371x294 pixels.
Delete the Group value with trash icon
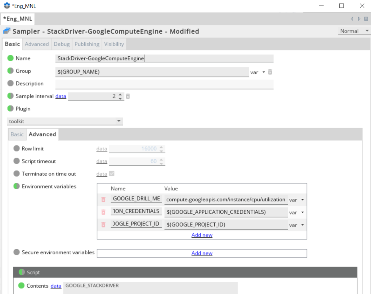click(270, 72)
